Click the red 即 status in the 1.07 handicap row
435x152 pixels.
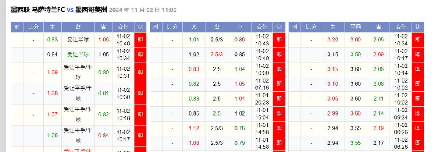pos(140,114)
